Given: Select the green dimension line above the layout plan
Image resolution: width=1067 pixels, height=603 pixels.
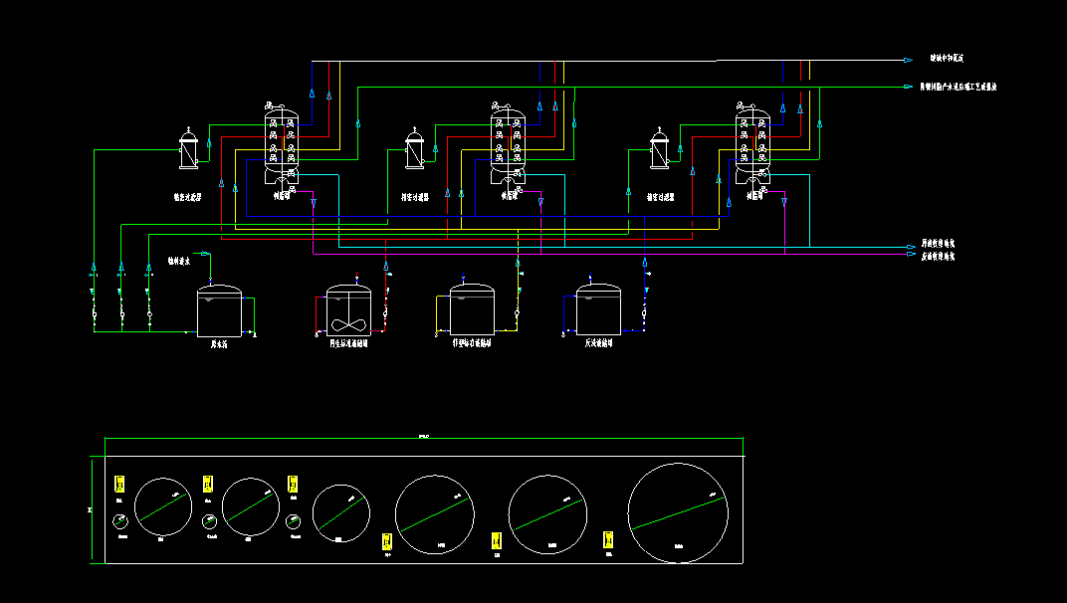Looking at the screenshot, I should [x=424, y=439].
